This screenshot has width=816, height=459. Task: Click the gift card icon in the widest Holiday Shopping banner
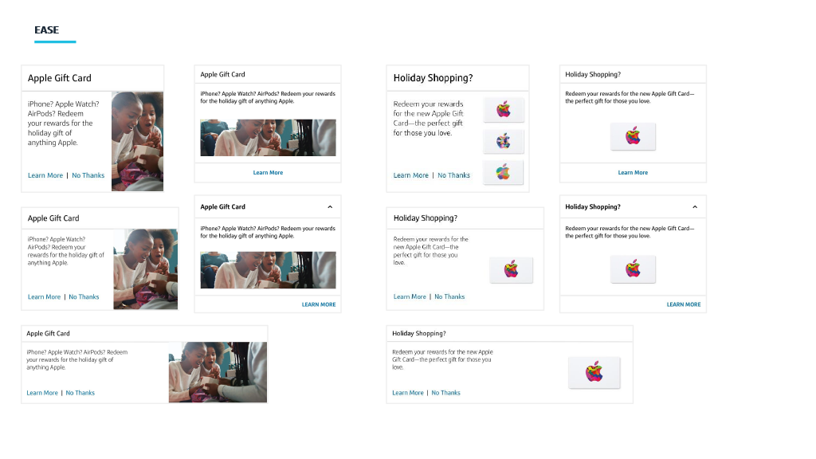594,372
